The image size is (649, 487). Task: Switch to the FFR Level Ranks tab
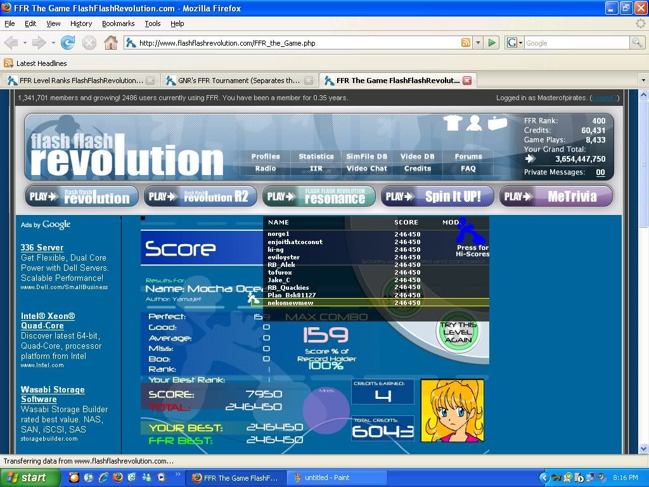click(x=75, y=81)
